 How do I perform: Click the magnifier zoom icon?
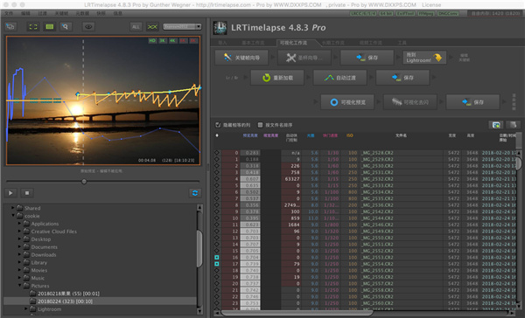coord(66,27)
